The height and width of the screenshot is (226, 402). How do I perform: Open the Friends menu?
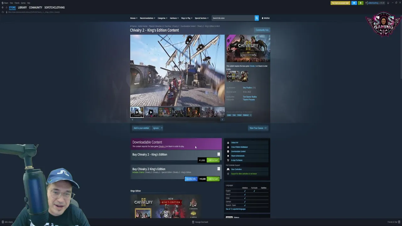point(17,3)
